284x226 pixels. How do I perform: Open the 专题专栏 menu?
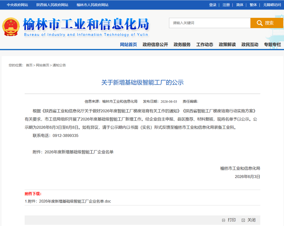tap(272, 45)
